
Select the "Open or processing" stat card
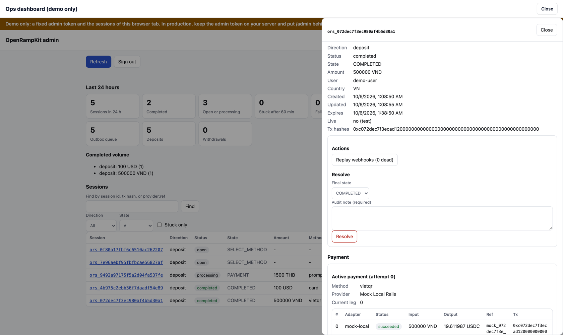225,106
